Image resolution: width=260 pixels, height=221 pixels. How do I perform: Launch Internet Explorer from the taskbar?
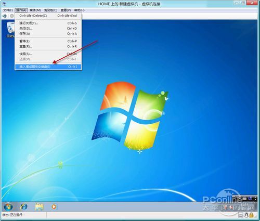click(x=24, y=206)
